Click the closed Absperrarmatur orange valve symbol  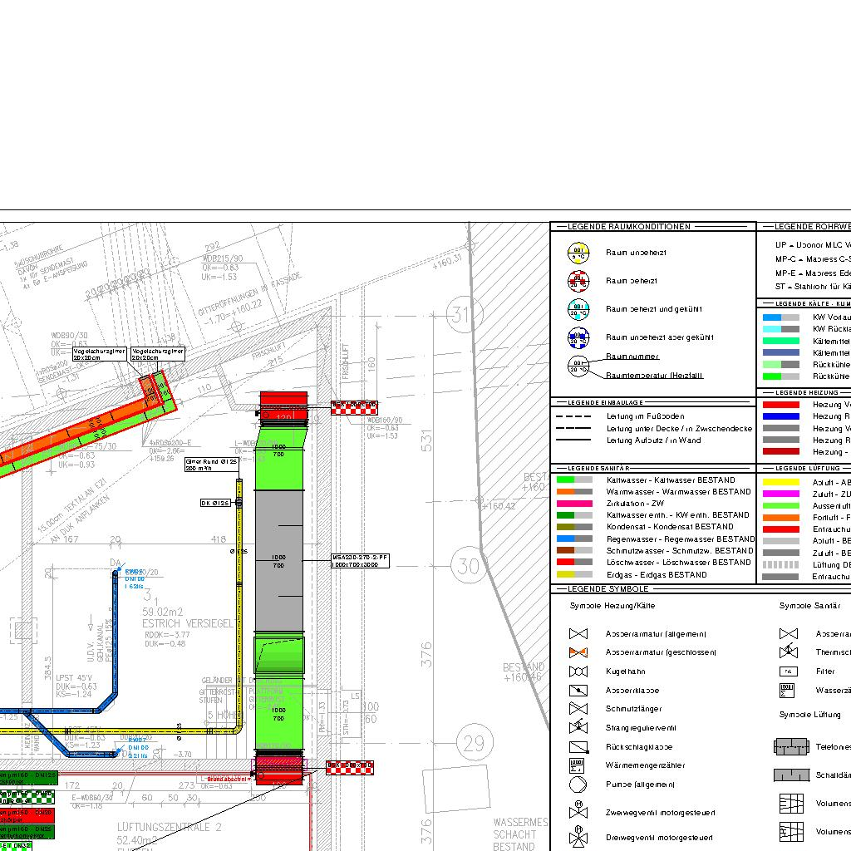(578, 652)
